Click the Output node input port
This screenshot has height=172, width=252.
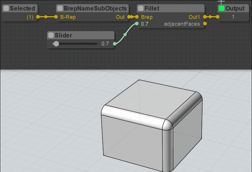218,17
